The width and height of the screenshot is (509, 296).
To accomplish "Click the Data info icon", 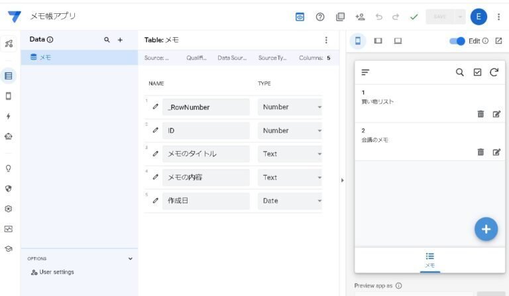I will [x=50, y=40].
